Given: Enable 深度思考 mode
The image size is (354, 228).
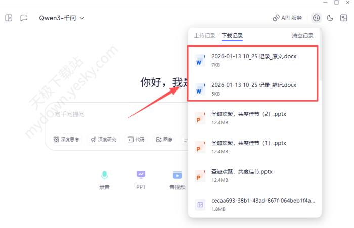Looking at the screenshot, I should coord(66,139).
